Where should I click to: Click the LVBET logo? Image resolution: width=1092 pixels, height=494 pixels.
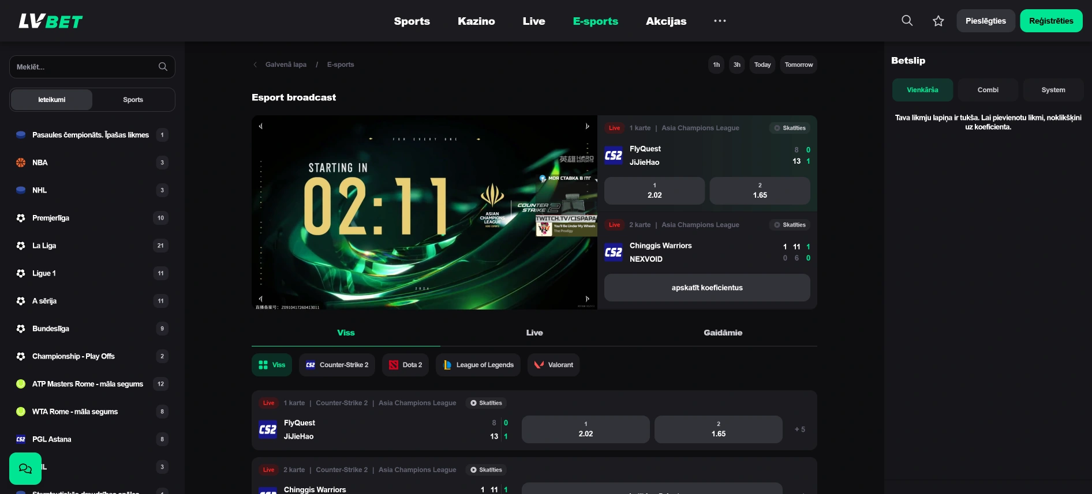pos(51,21)
